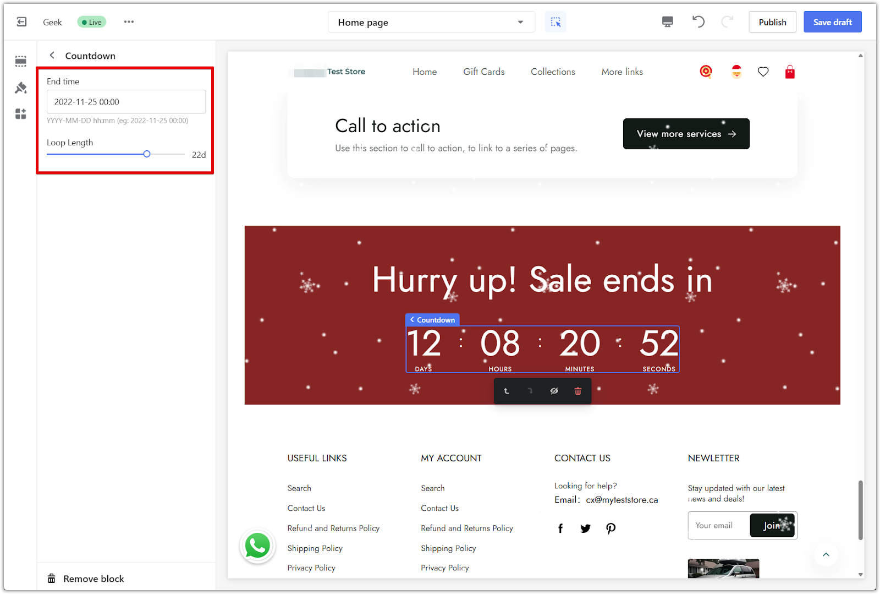Click the Join newsletter button

point(773,526)
